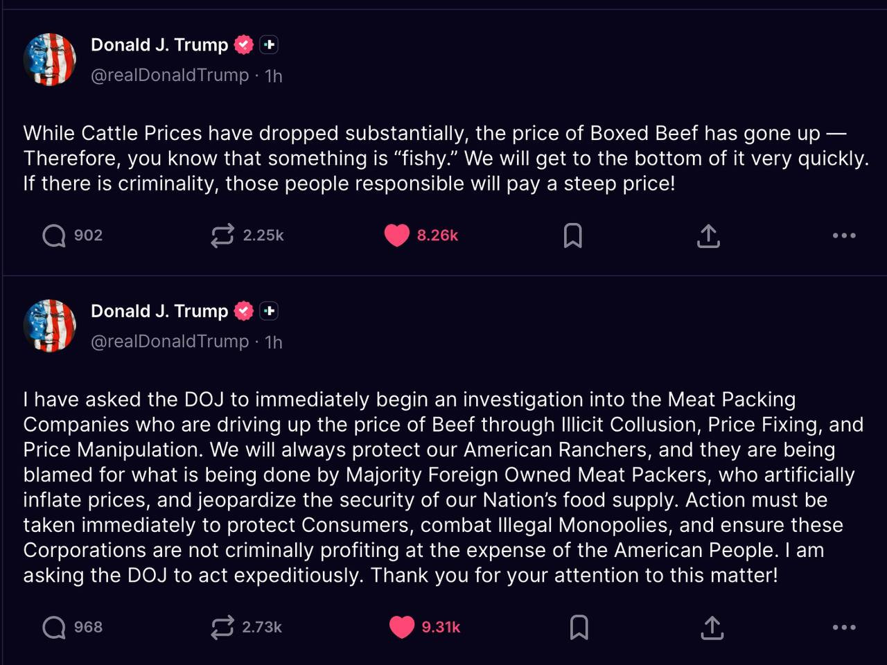Open more options on first post
Screen dimensions: 887x665
843,236
